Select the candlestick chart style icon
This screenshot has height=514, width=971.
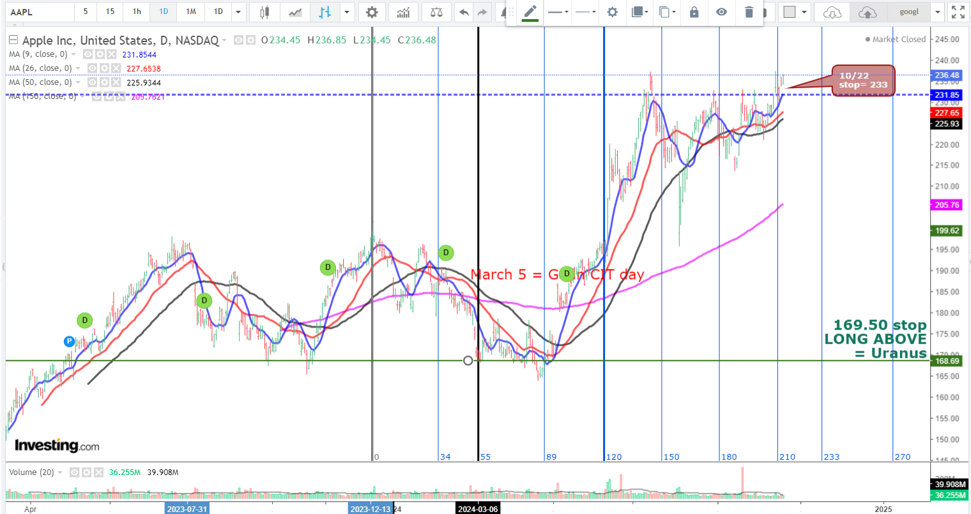click(x=264, y=12)
